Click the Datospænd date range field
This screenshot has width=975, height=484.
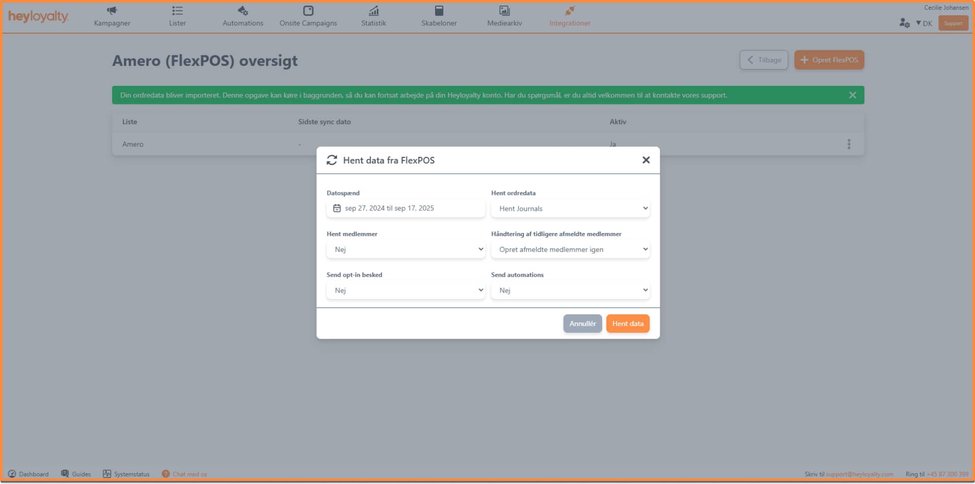pyautogui.click(x=405, y=208)
